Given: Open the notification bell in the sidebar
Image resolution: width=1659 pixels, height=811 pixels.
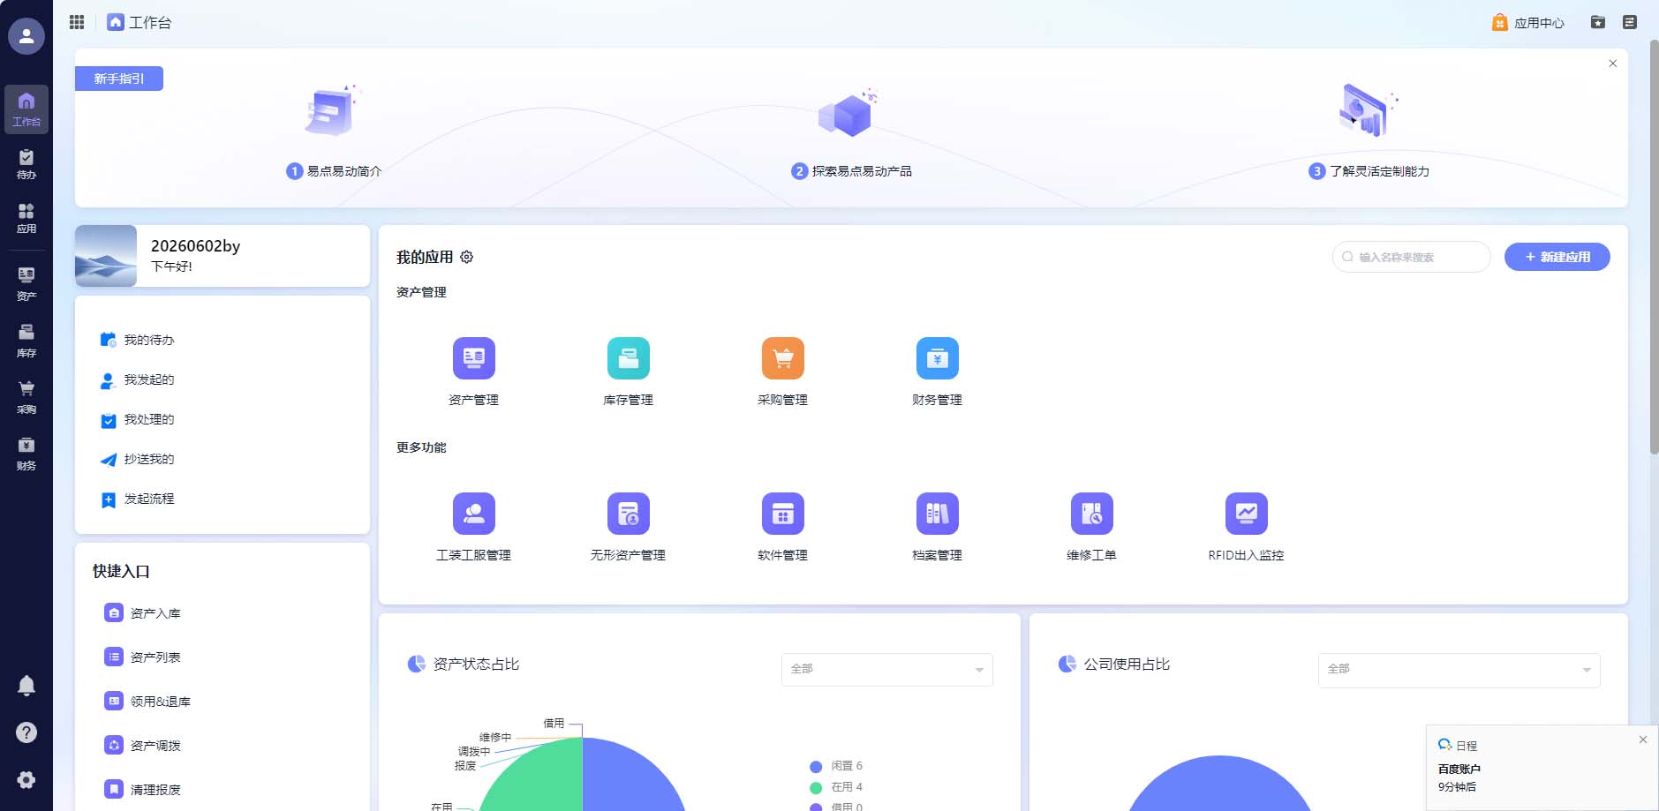Looking at the screenshot, I should point(26,686).
